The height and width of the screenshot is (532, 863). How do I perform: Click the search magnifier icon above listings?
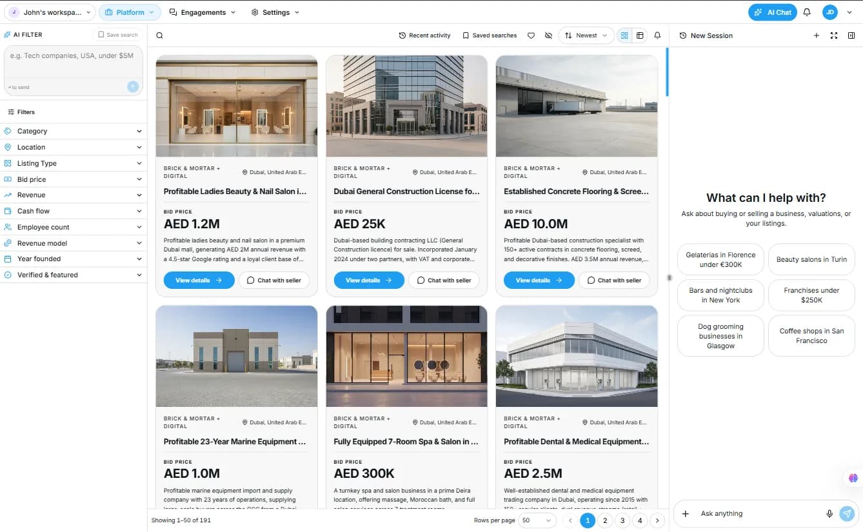(x=159, y=35)
